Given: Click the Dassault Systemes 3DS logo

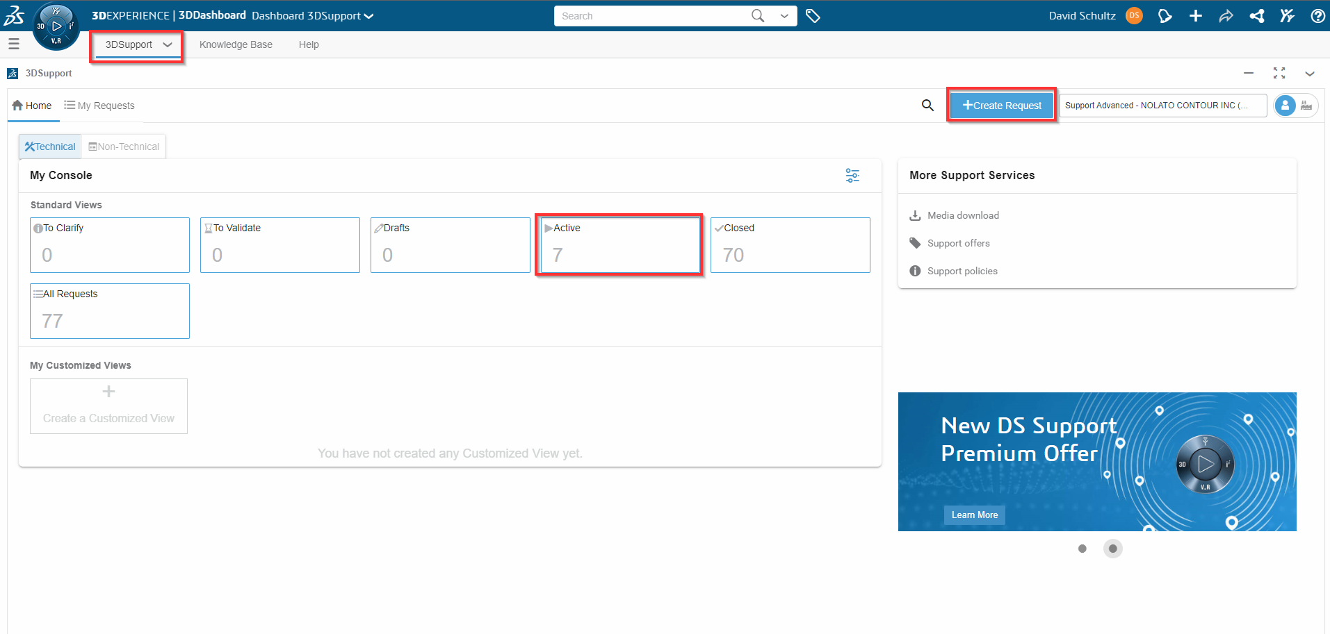Looking at the screenshot, I should point(14,15).
